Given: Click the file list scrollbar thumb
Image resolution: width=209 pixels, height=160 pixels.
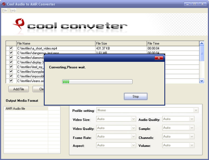Looking at the screenshot, I should (202, 53).
